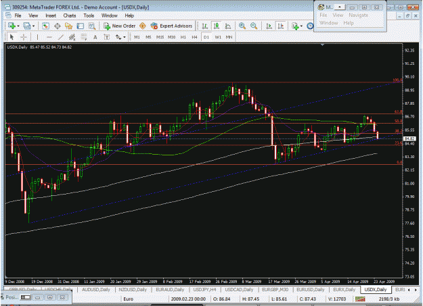
Task: Select the Horizontal Line drawing tool
Action: click(x=49, y=37)
